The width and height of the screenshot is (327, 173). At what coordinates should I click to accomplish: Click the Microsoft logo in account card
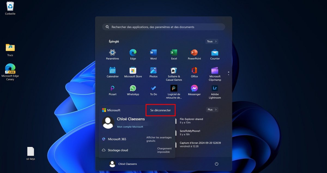tap(104, 110)
